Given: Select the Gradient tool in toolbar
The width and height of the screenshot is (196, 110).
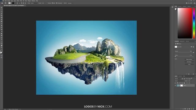Looking at the screenshot, I should (2, 31).
